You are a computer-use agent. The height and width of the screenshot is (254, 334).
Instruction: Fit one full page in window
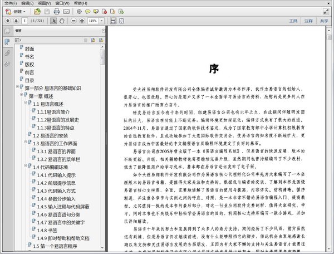pos(121,21)
